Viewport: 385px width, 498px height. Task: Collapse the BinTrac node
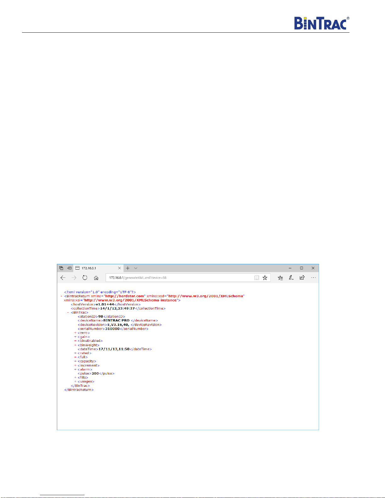tap(68, 313)
